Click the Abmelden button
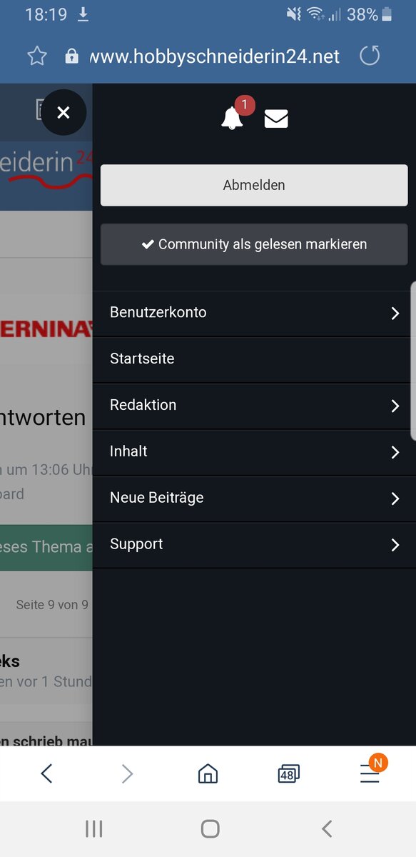 (254, 185)
